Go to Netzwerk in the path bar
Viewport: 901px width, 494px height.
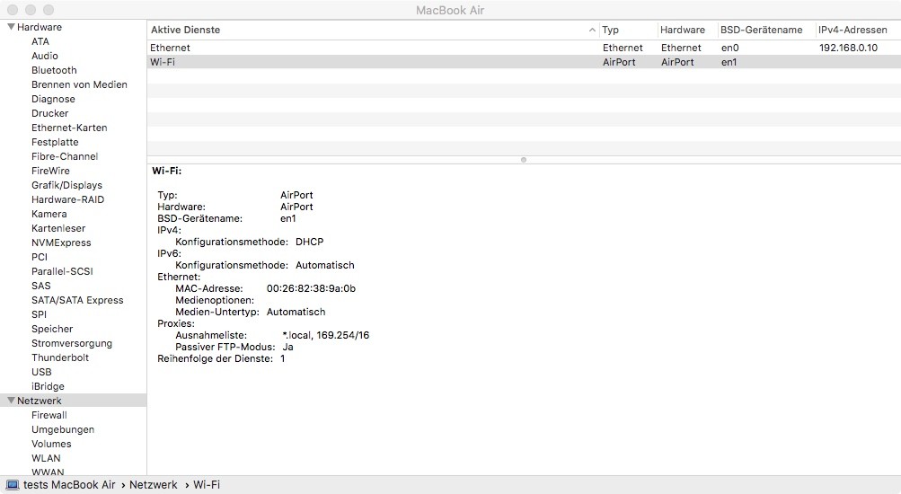[x=154, y=485]
